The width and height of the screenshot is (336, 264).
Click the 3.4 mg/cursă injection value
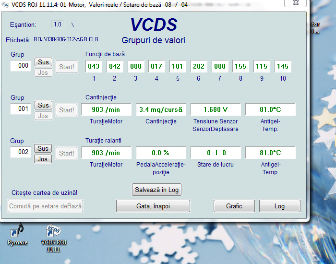pyautogui.click(x=161, y=110)
